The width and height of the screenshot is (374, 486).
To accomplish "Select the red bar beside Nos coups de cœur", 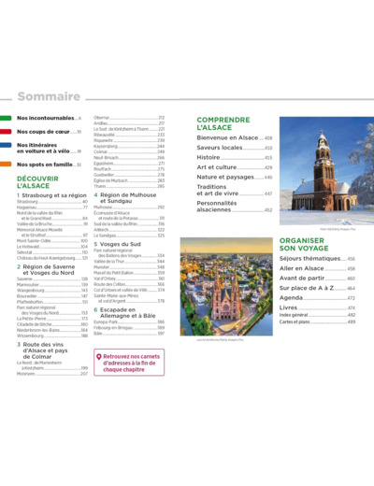I will click(6, 132).
